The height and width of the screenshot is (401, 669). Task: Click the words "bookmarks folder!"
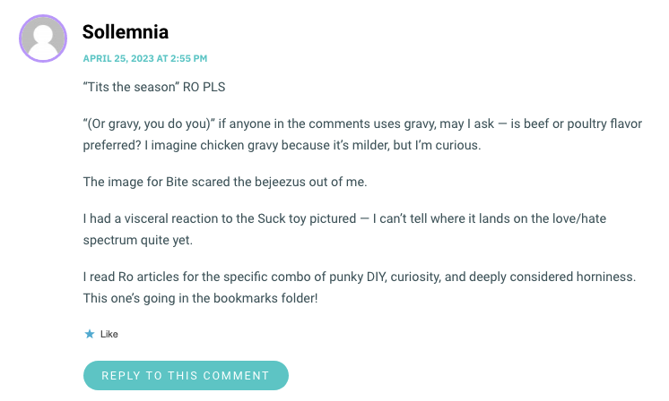coord(265,298)
